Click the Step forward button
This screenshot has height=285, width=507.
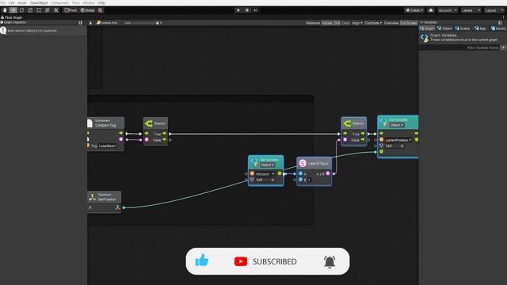tap(255, 10)
